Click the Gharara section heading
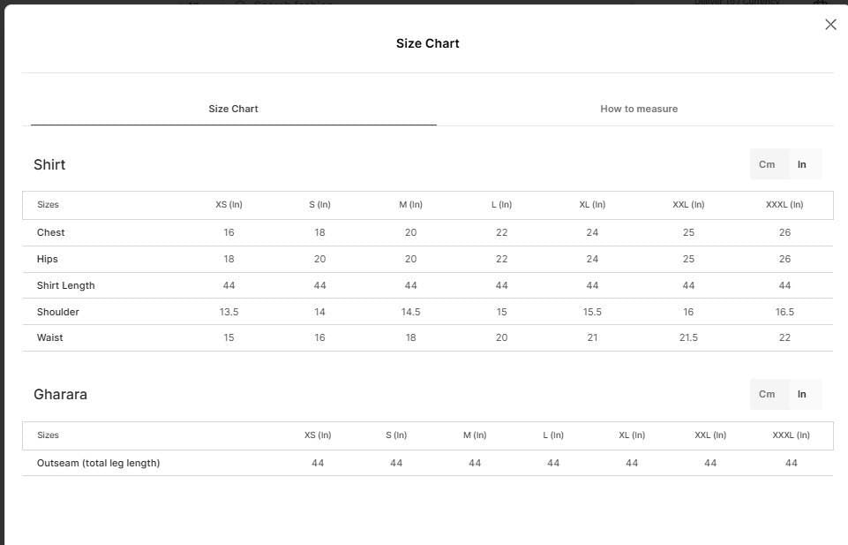848x545 pixels. point(60,394)
